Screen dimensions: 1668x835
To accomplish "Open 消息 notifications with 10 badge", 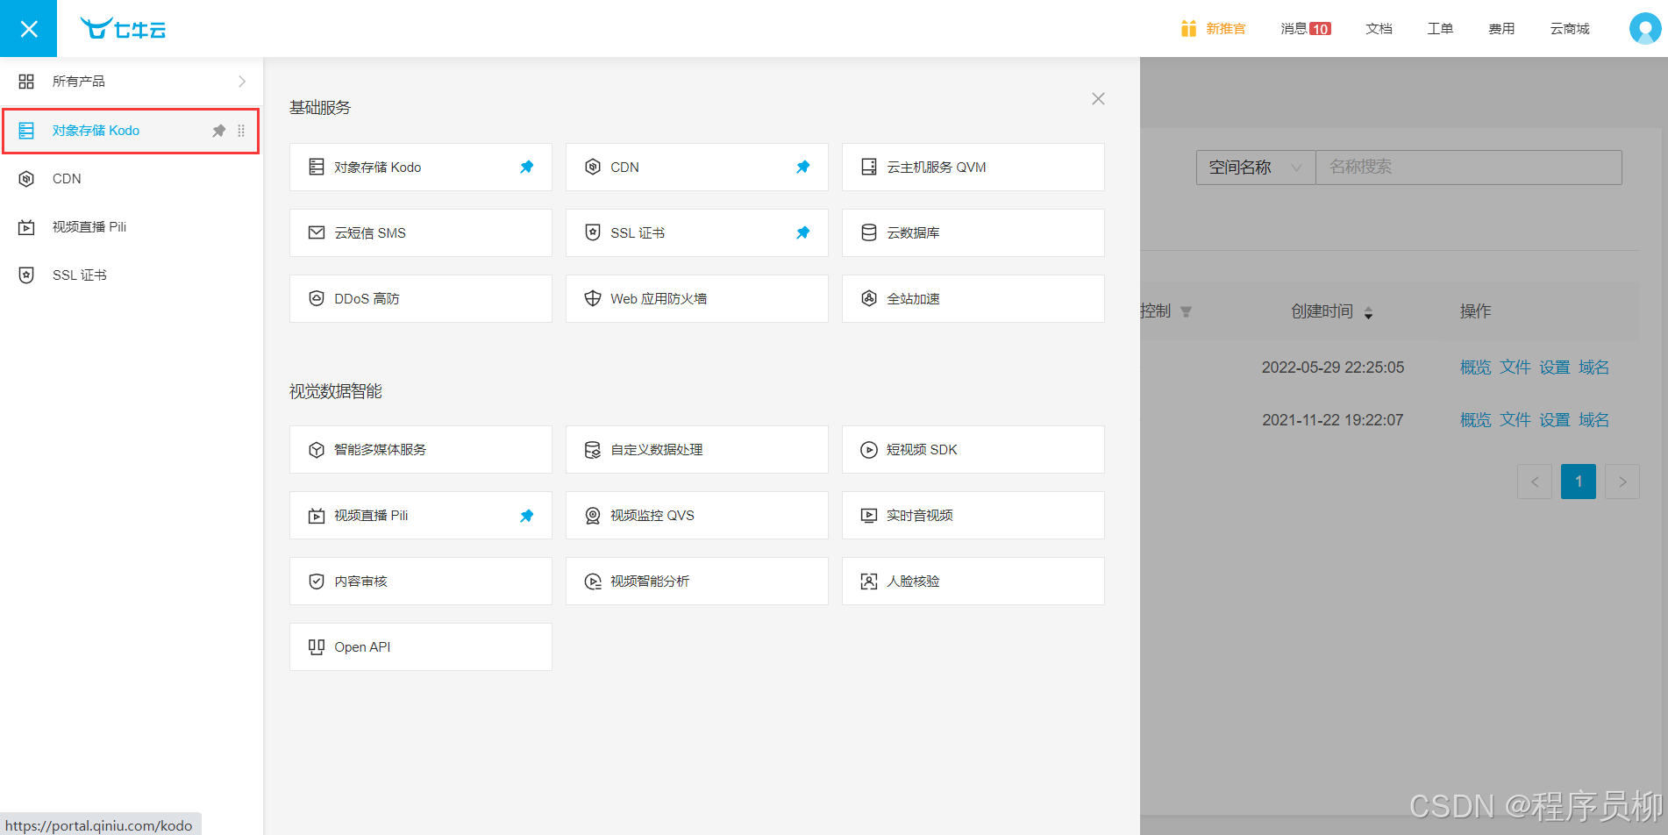I will coord(1306,29).
